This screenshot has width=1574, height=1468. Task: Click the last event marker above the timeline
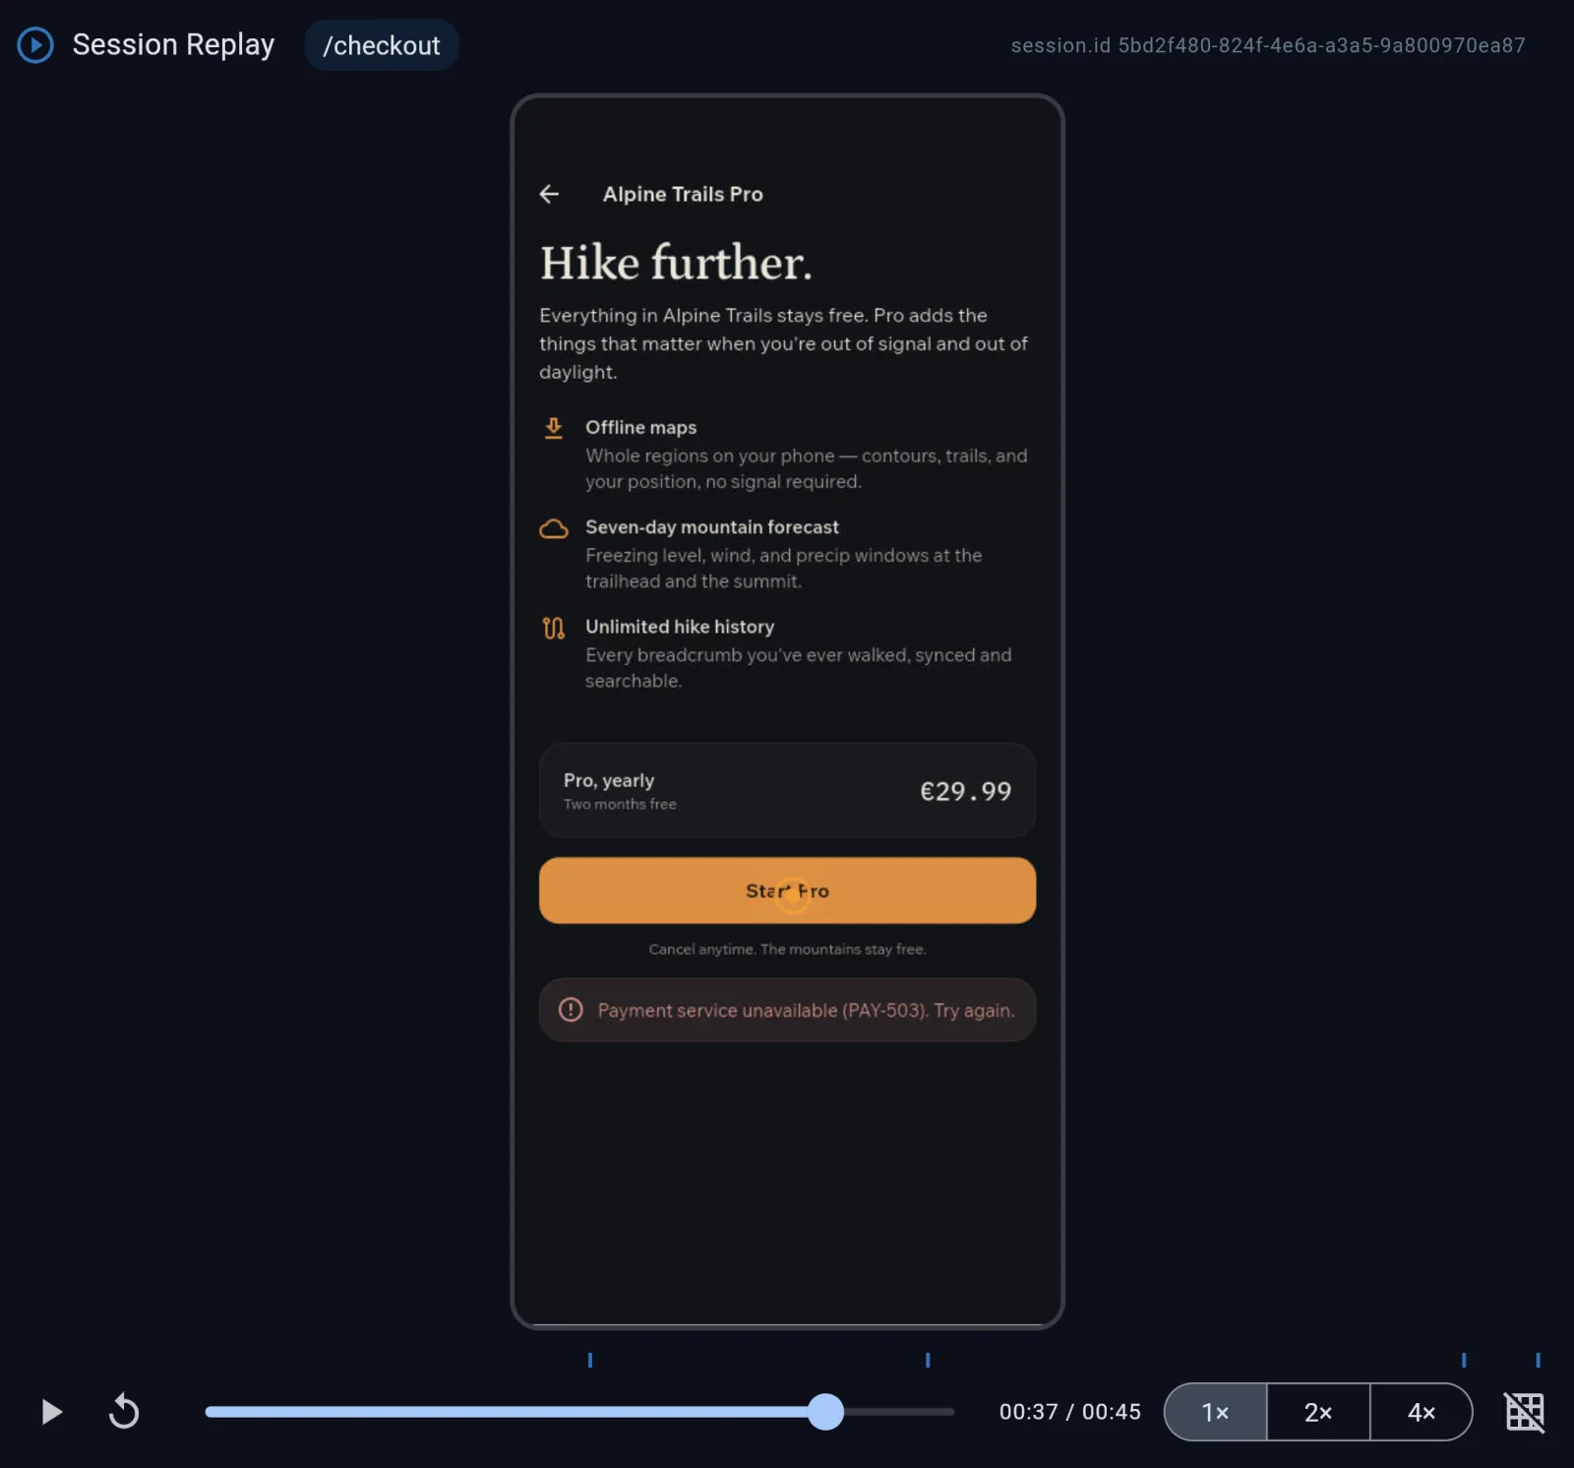pos(1538,1360)
